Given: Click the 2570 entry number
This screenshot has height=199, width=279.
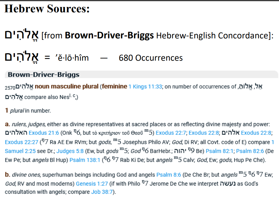Looking at the screenshot, I should coord(9,87).
